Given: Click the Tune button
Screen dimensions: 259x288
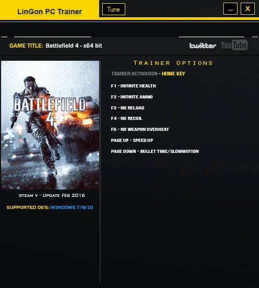Looking at the screenshot, I should click(114, 9).
